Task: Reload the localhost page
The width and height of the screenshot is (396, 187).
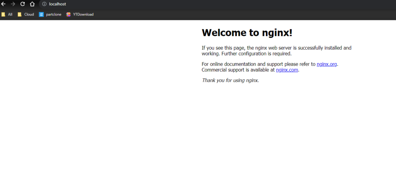Action: coord(22,4)
